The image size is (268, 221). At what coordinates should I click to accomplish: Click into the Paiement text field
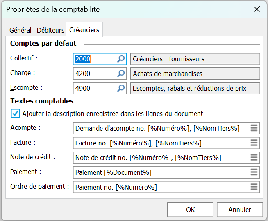[x=161, y=172]
